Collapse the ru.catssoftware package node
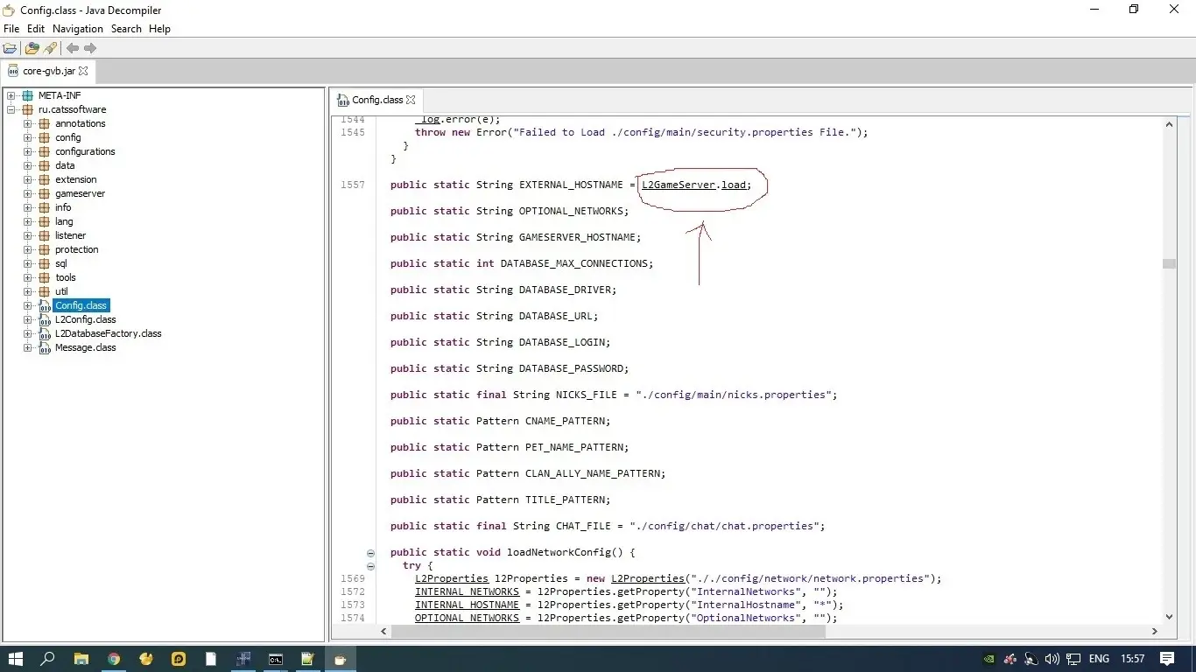 click(11, 109)
